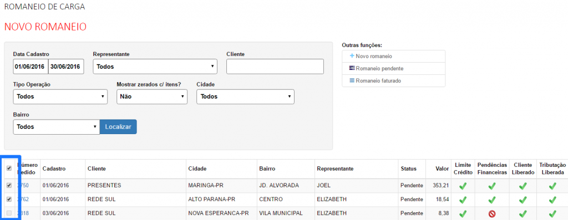This screenshot has width=568, height=220.
Task: Click red blocked icon in NOVA ESPERANCA-PR row
Action: 491,214
